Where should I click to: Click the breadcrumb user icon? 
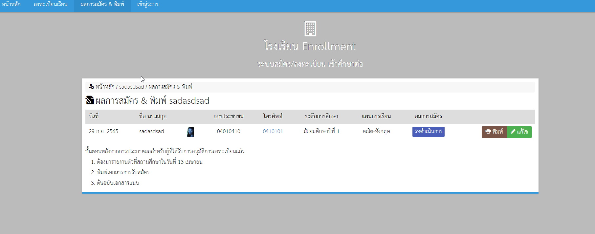coord(91,86)
